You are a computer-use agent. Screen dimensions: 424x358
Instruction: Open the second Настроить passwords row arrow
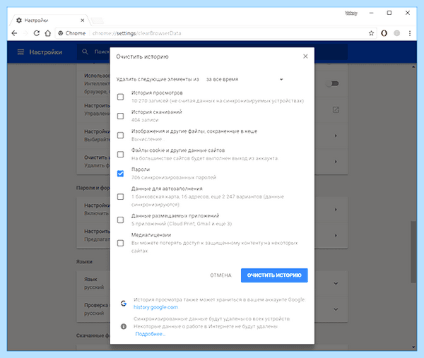click(x=336, y=235)
